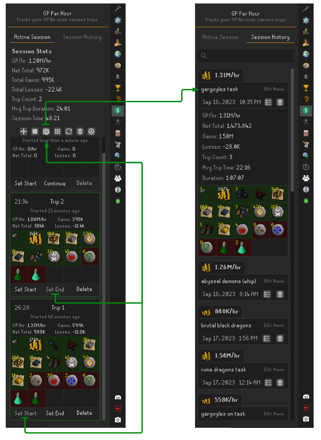Switch to the unselected Session History tab

[x=82, y=37]
